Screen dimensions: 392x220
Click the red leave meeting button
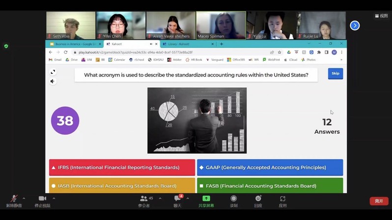click(379, 201)
